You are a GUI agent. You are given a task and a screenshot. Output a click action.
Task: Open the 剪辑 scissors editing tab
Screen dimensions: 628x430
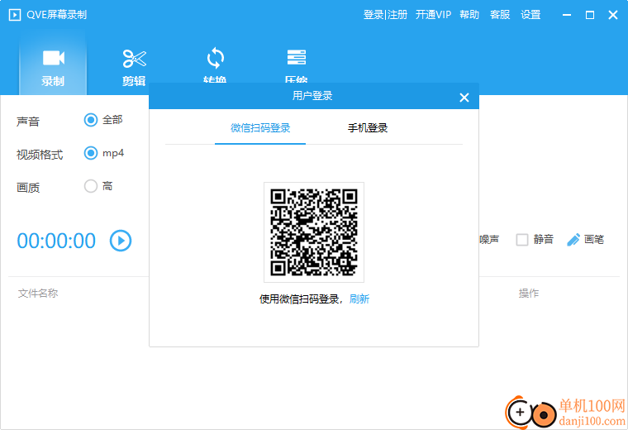tap(134, 67)
